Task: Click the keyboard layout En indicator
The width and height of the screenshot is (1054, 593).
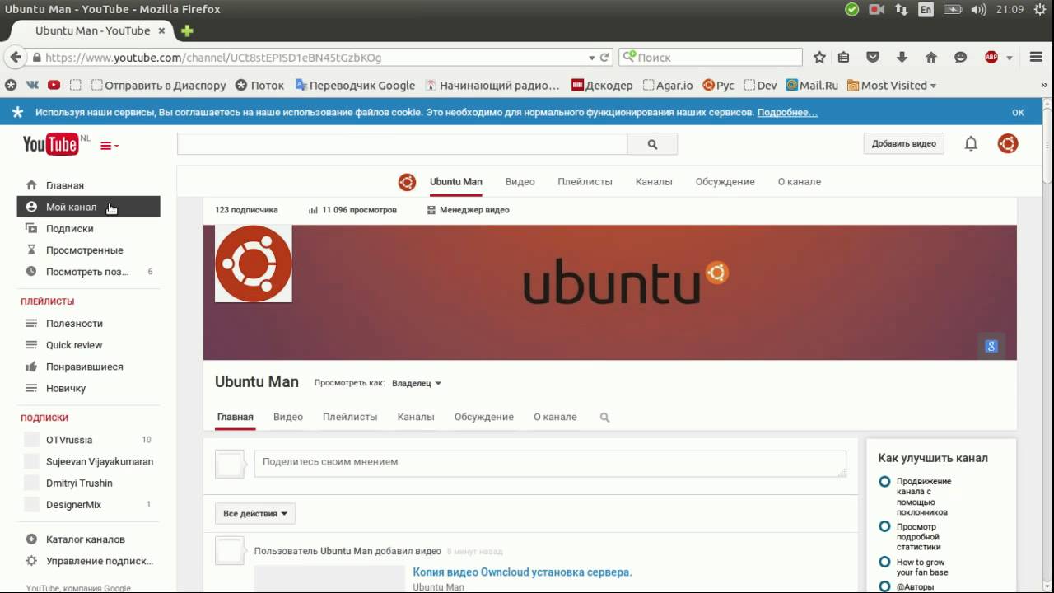Action: pos(926,10)
